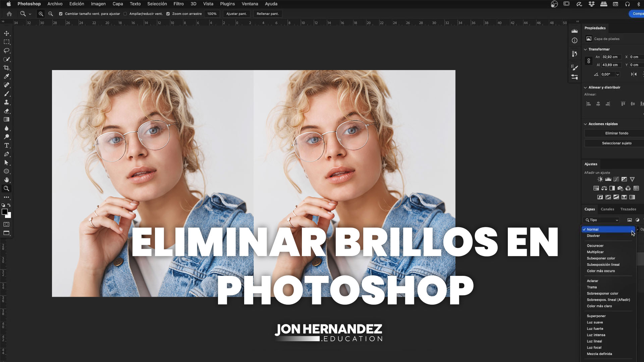Screen dimensions: 644x362
Task: Click the zoom in magnifier icon
Action: (x=41, y=14)
